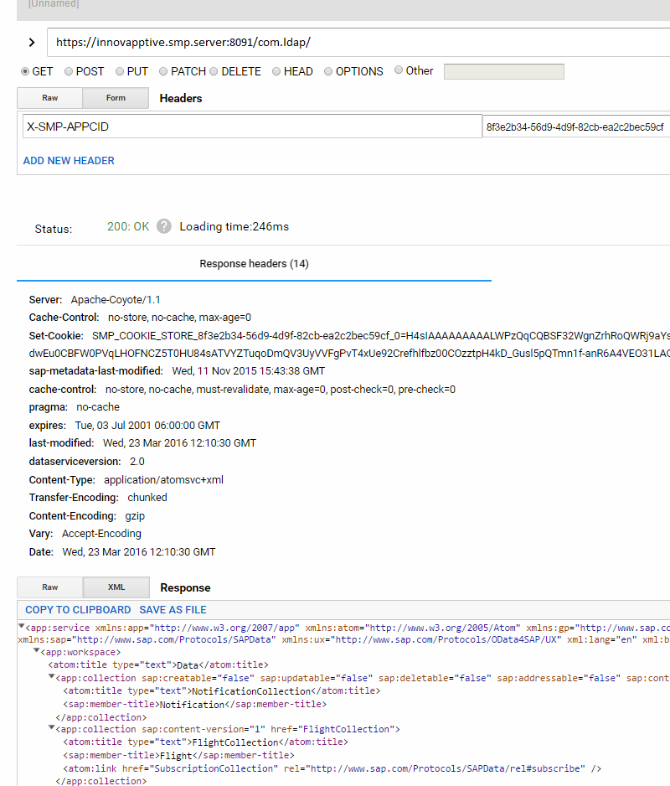View the Response headers tab
Image resolution: width=670 pixels, height=786 pixels.
click(x=254, y=263)
